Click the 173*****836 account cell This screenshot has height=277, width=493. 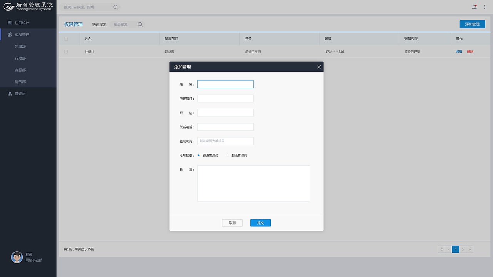click(335, 52)
